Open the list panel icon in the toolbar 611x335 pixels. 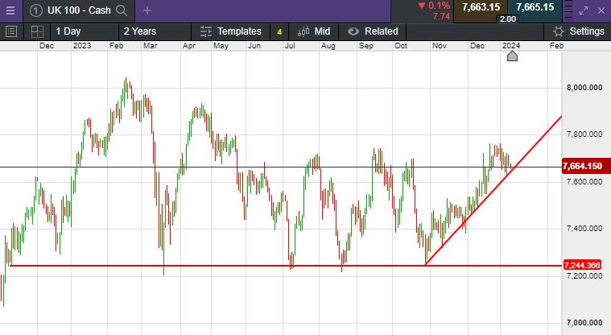(x=11, y=31)
